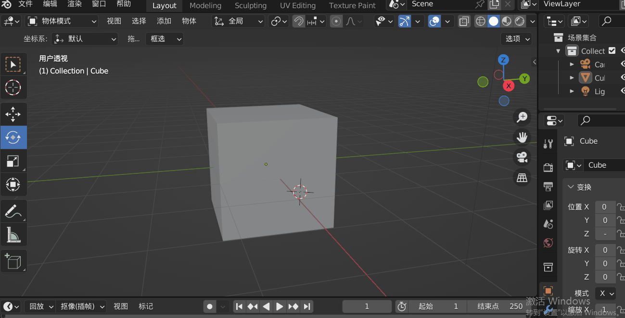Select the Add Cube tool

[x=13, y=261]
